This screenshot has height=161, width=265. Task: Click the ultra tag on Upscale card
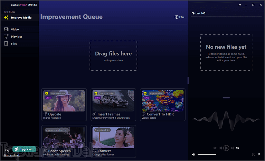click(x=48, y=98)
